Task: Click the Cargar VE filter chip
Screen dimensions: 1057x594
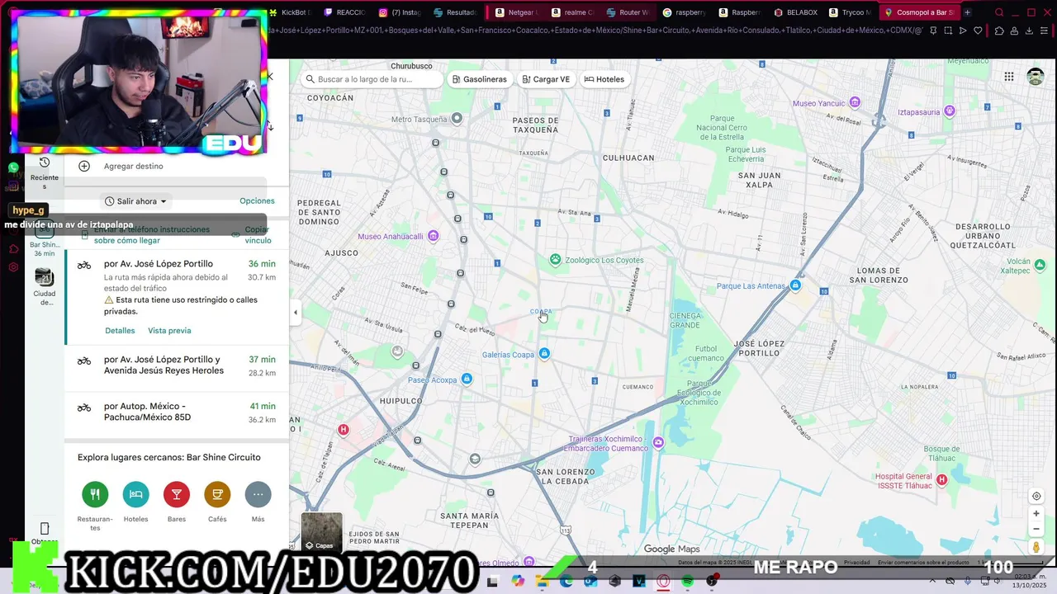Action: click(x=546, y=79)
